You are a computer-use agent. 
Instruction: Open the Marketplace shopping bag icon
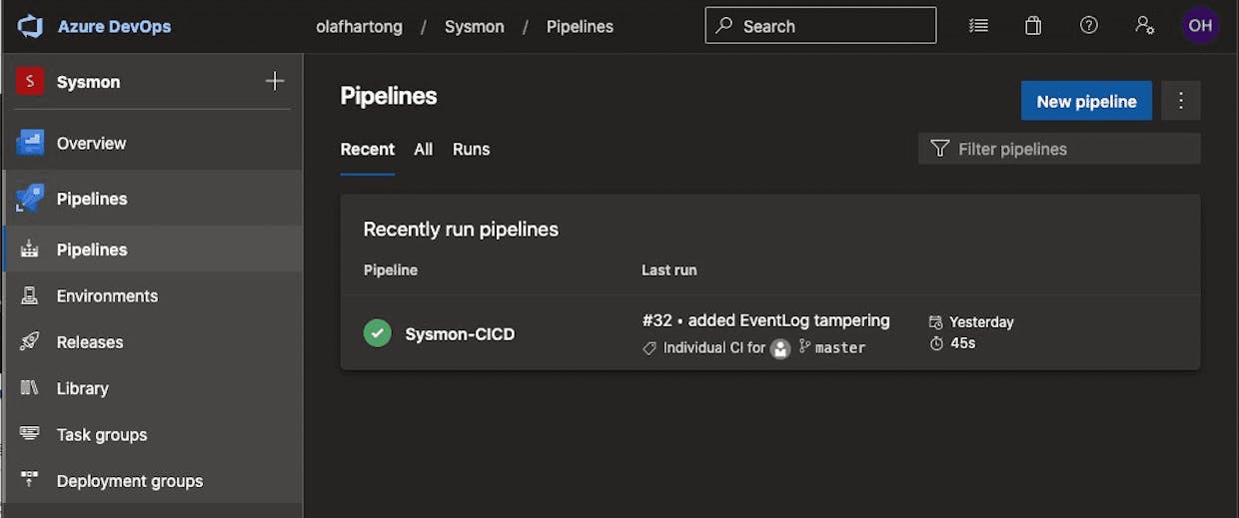1033,26
